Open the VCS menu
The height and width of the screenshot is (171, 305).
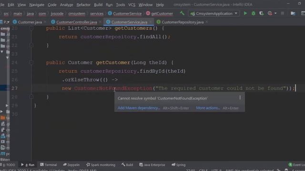pyautogui.click(x=132, y=5)
